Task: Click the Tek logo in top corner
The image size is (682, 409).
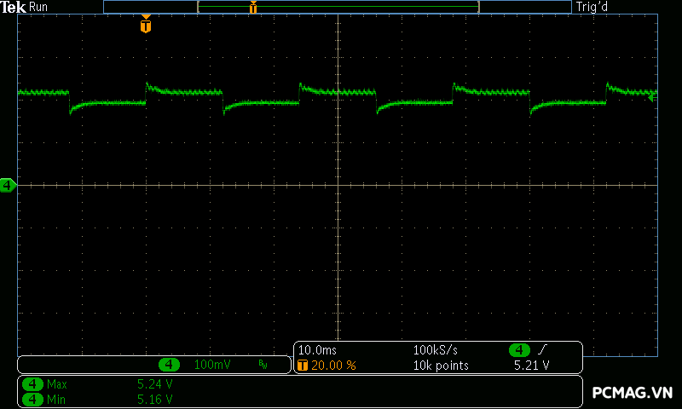Action: pyautogui.click(x=13, y=7)
